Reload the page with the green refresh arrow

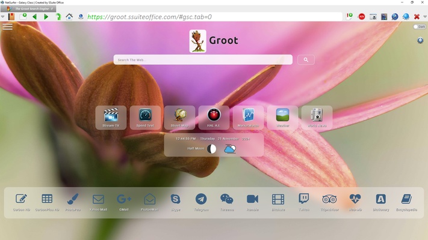click(x=58, y=17)
